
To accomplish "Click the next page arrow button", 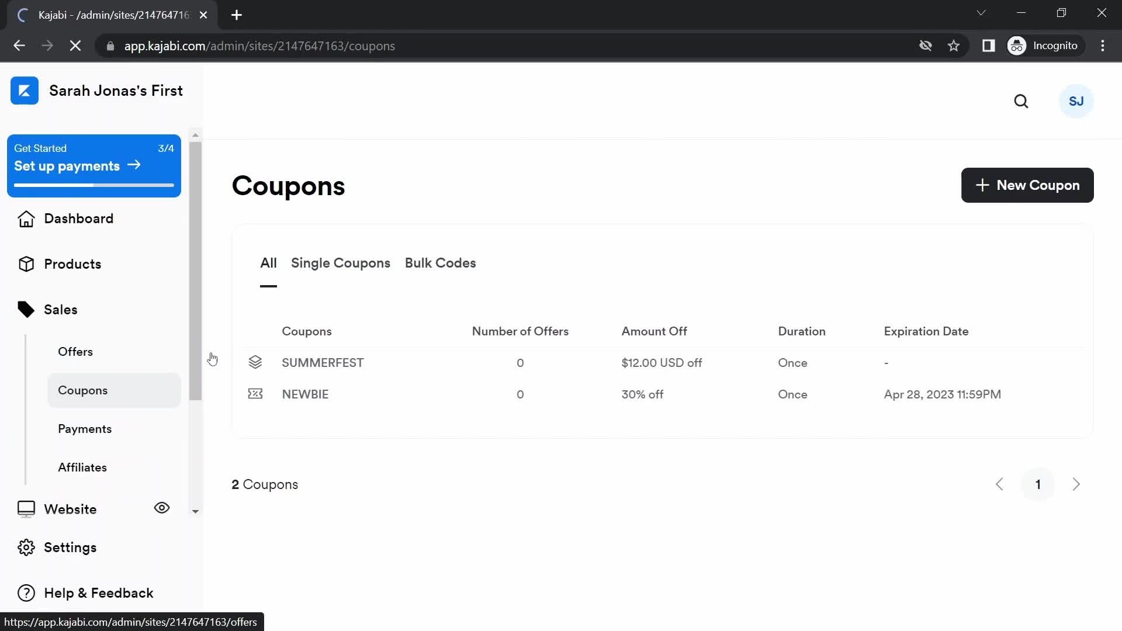I will [x=1076, y=484].
